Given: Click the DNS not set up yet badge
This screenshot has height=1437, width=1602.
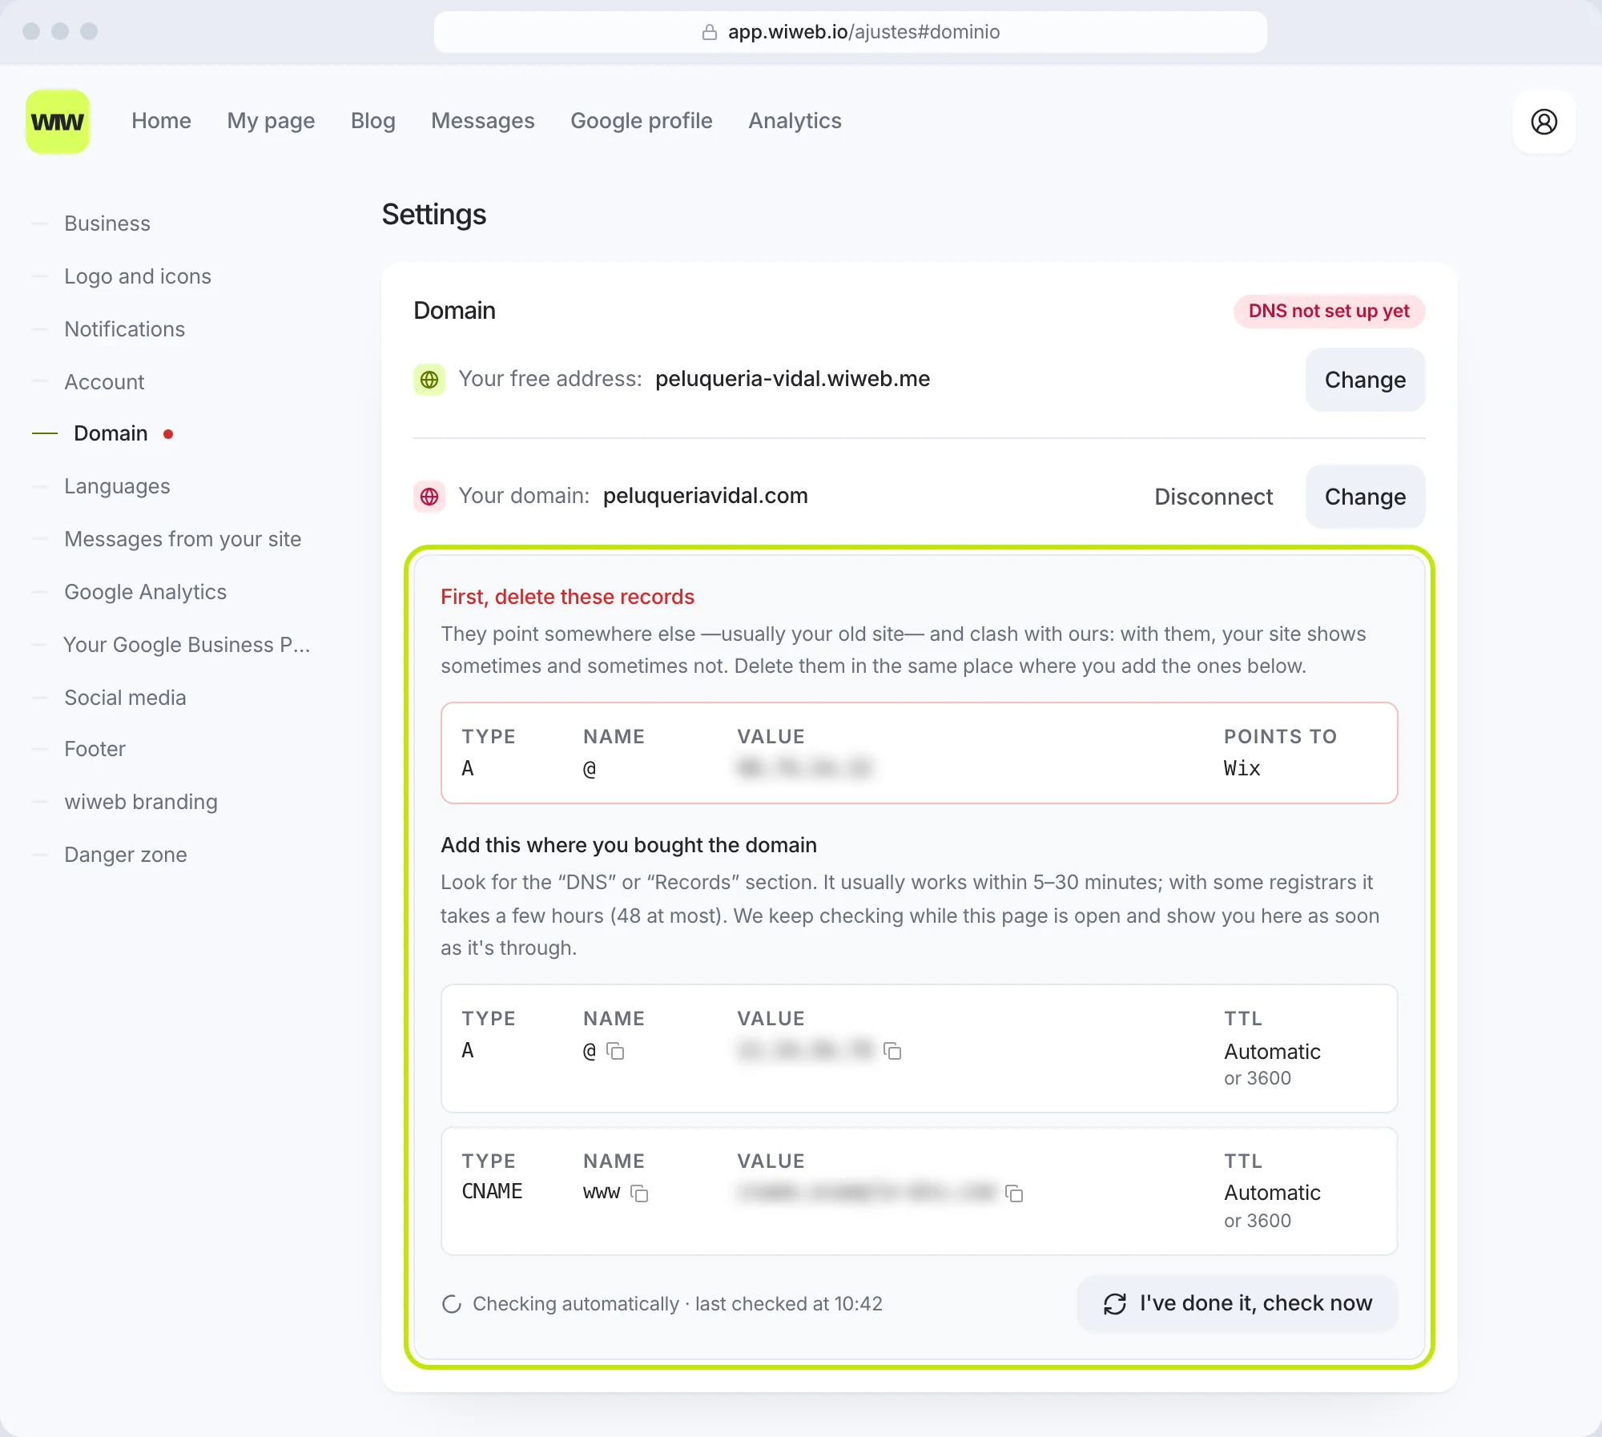Looking at the screenshot, I should (x=1329, y=311).
